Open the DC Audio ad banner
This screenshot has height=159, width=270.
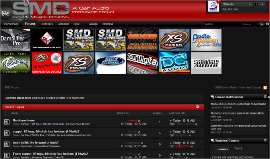174,63
